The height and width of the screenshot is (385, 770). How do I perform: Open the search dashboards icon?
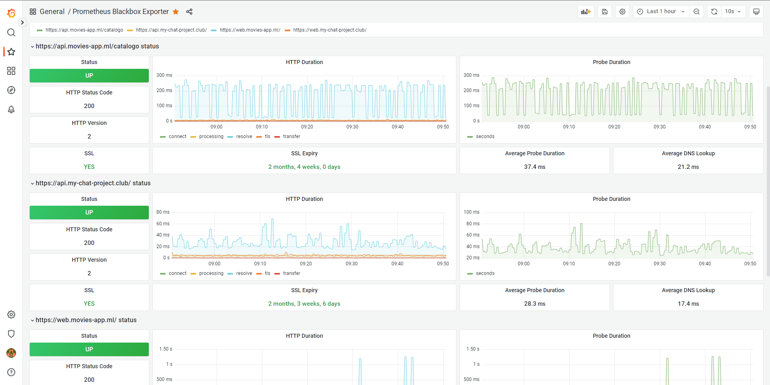(11, 32)
